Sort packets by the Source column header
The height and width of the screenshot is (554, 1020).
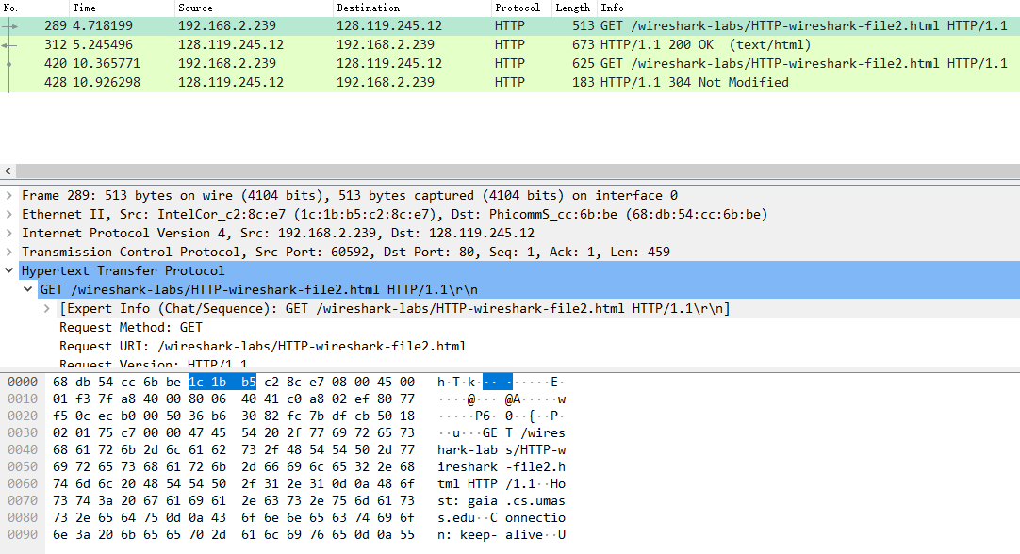(254, 8)
